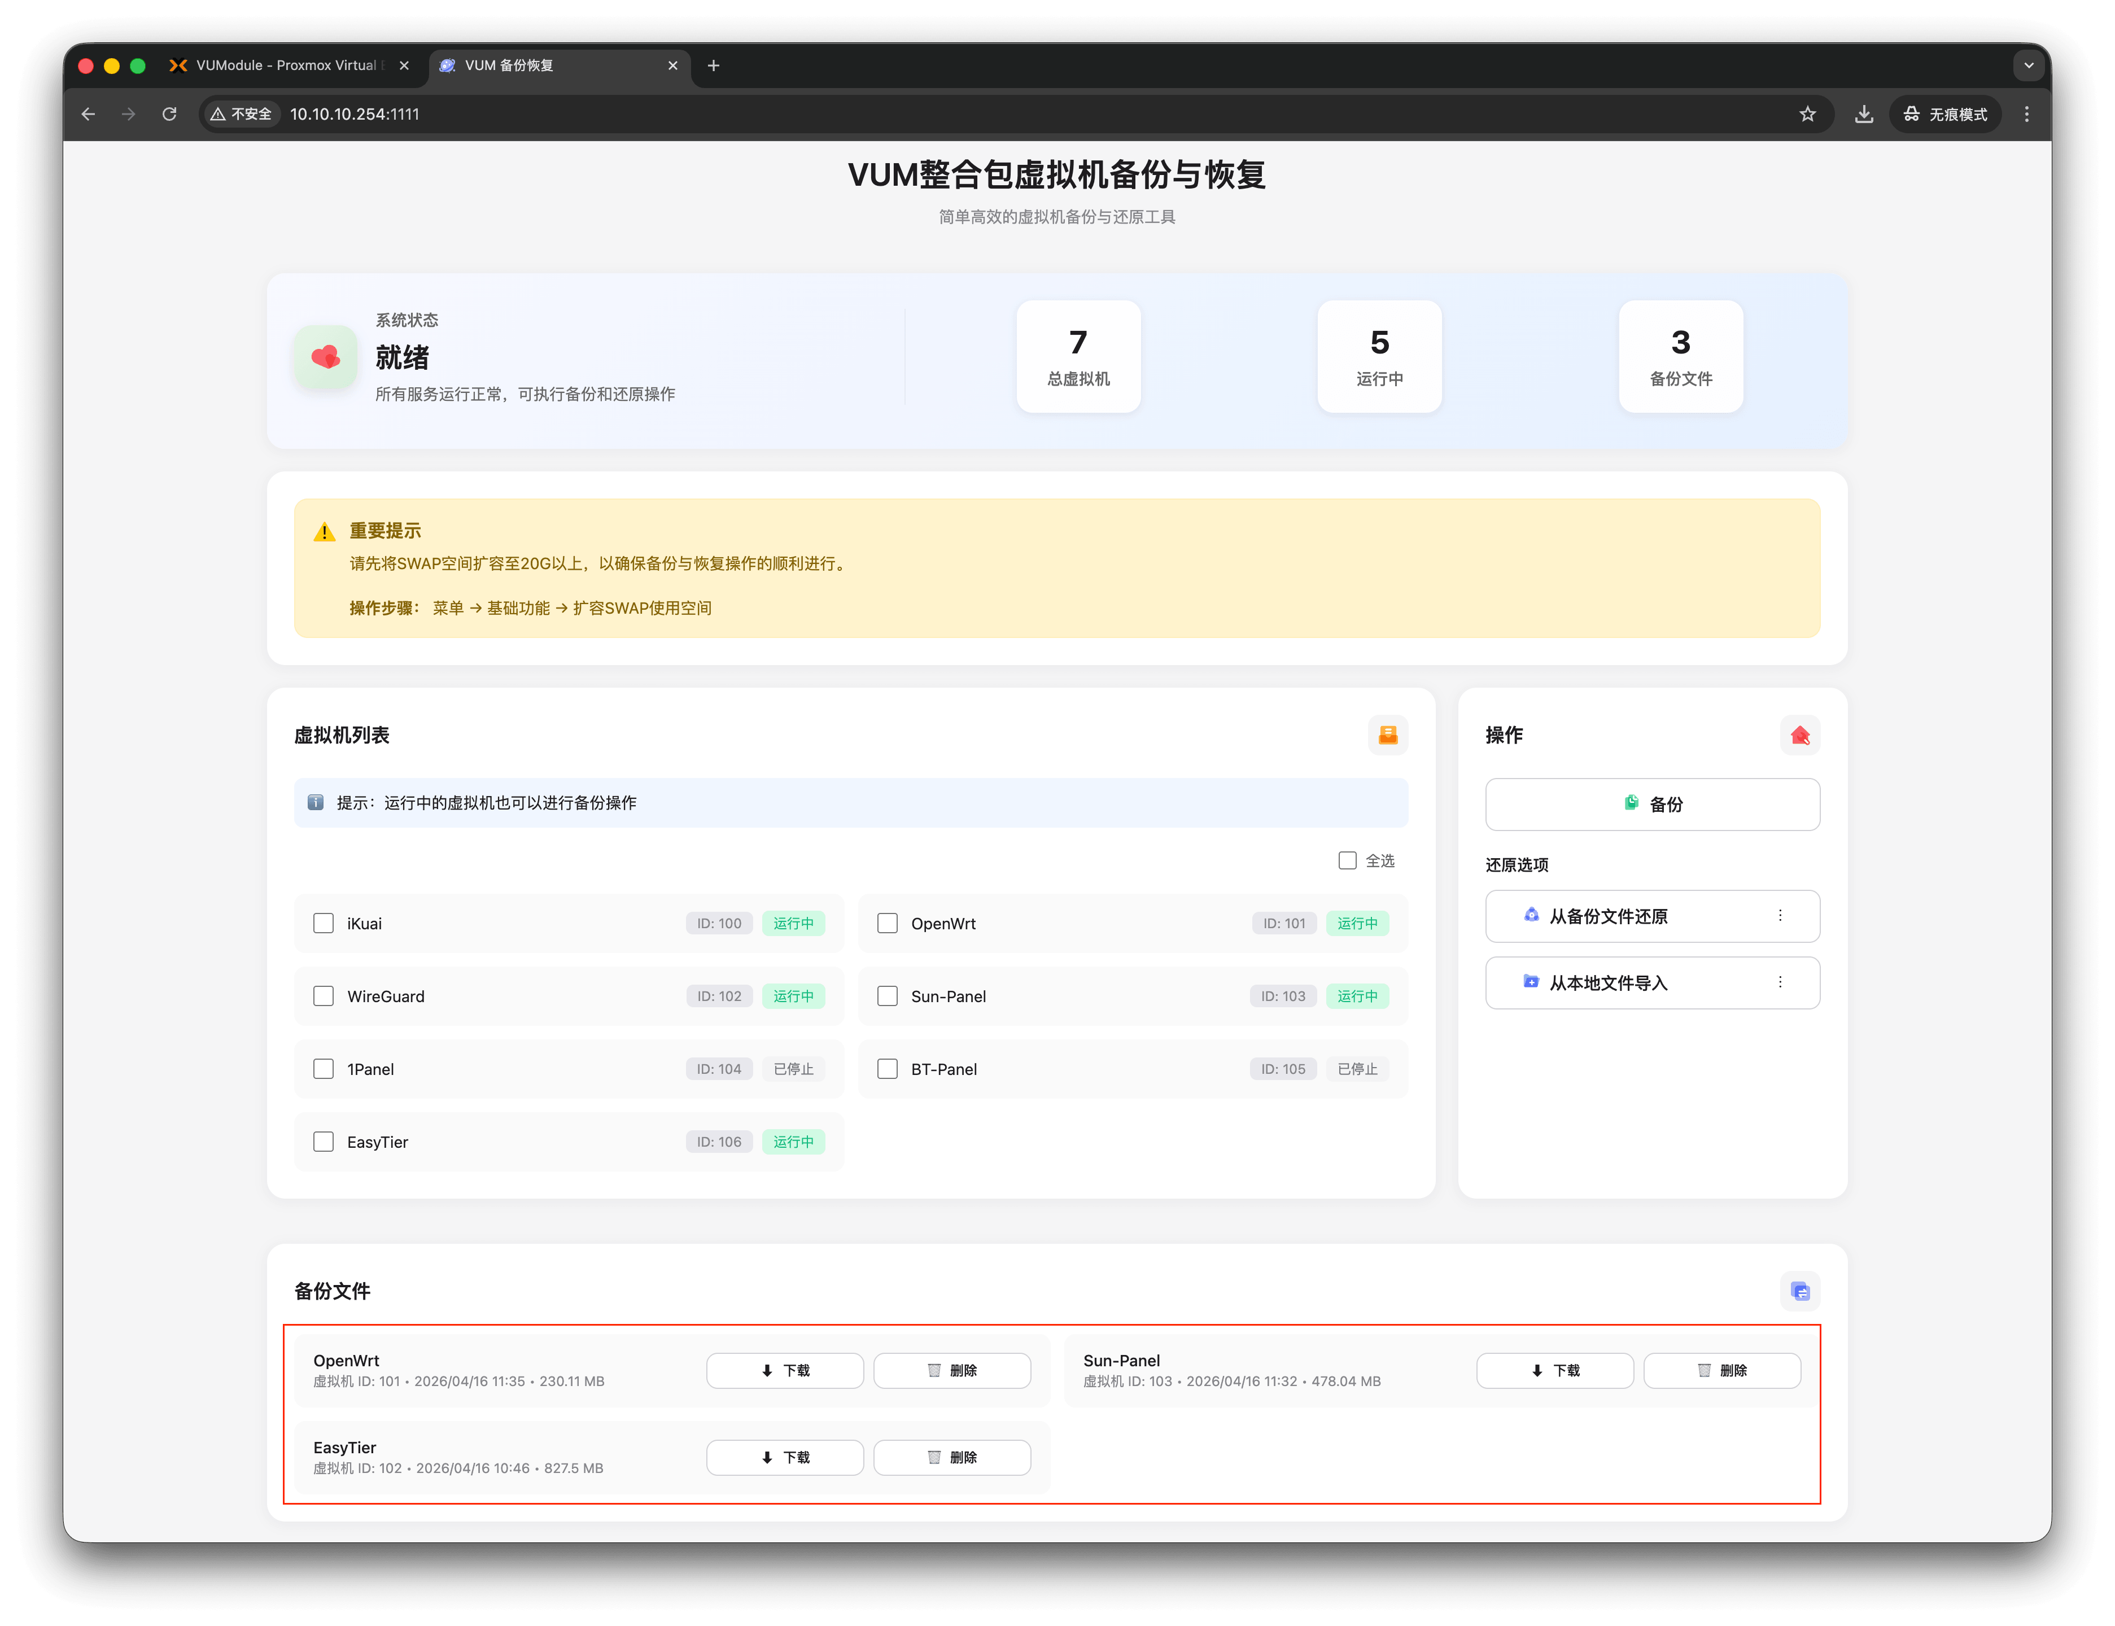The width and height of the screenshot is (2115, 1626).
Task: Click the 运行中 count card
Action: (x=1379, y=357)
